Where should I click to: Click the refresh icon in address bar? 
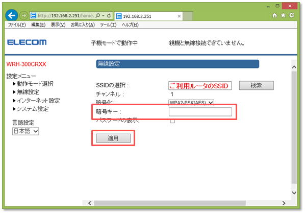click(x=109, y=15)
